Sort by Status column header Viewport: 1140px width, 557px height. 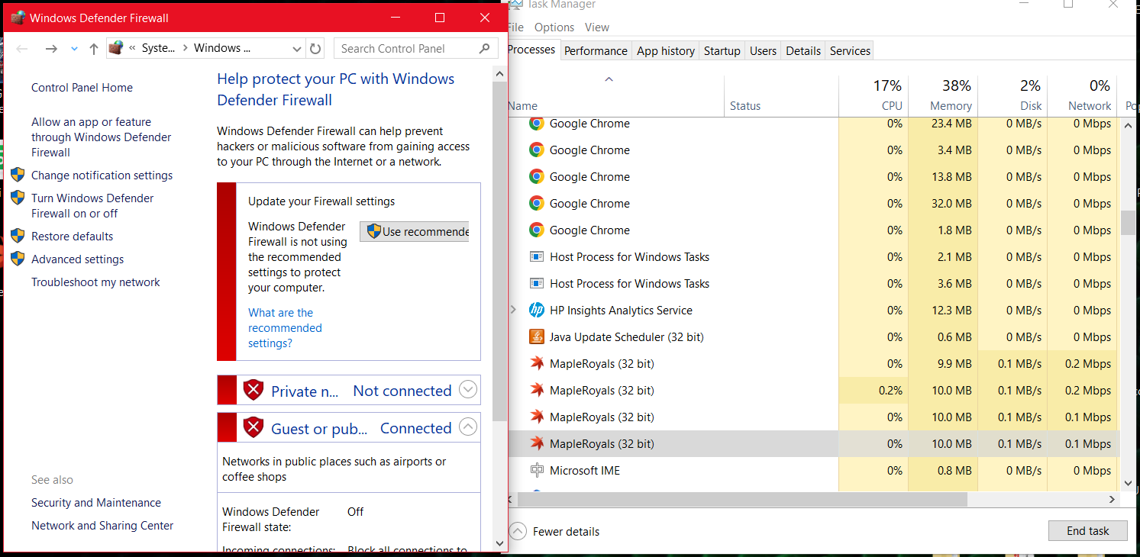pyautogui.click(x=781, y=95)
